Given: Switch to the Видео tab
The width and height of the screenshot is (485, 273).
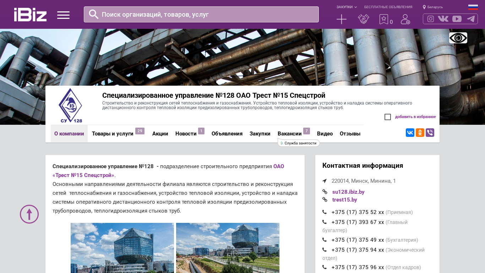Looking at the screenshot, I should click(x=325, y=134).
